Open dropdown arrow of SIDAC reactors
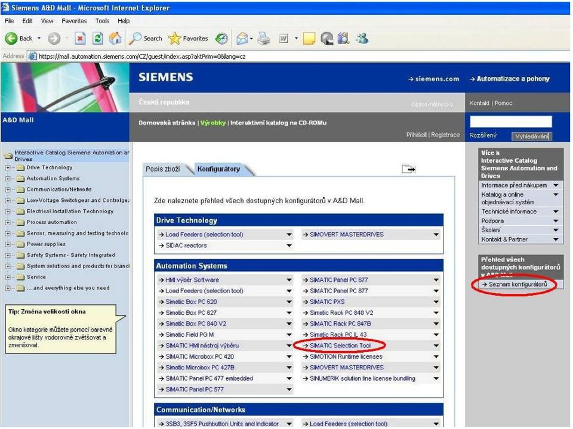Screen dimensions: 573x429 (x=289, y=245)
